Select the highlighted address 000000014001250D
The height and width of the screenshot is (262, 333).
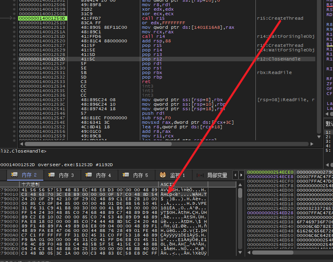tap(43, 19)
